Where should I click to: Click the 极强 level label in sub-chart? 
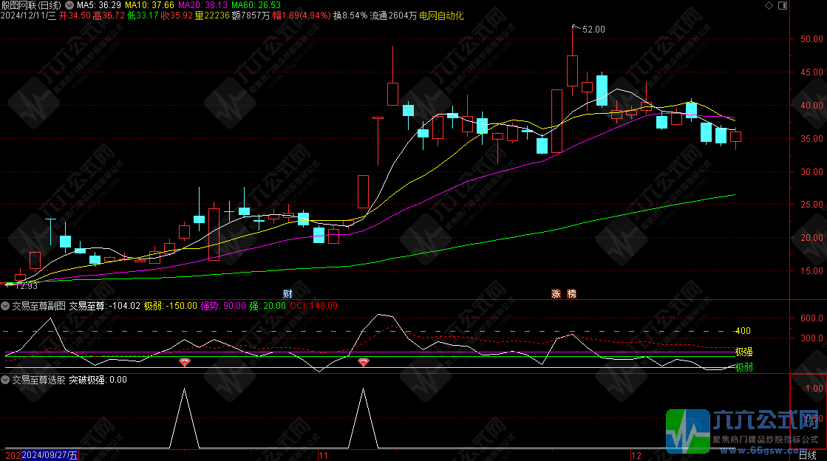[x=743, y=352]
